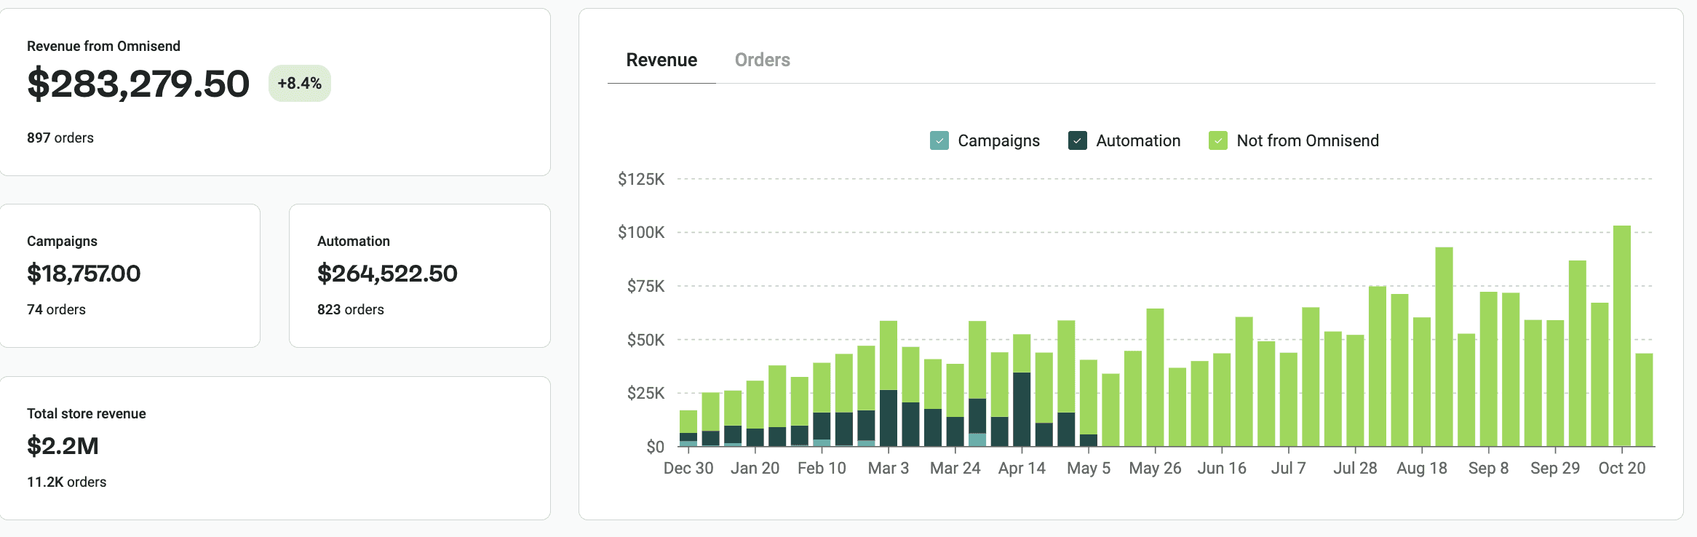Click the $2.2M total store revenue

63,446
